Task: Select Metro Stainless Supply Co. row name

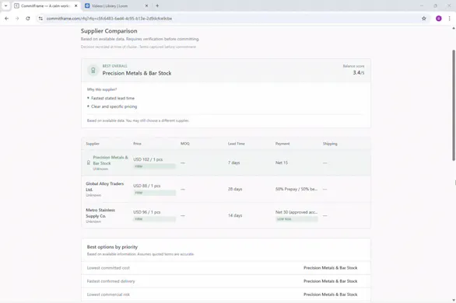Action: click(100, 213)
